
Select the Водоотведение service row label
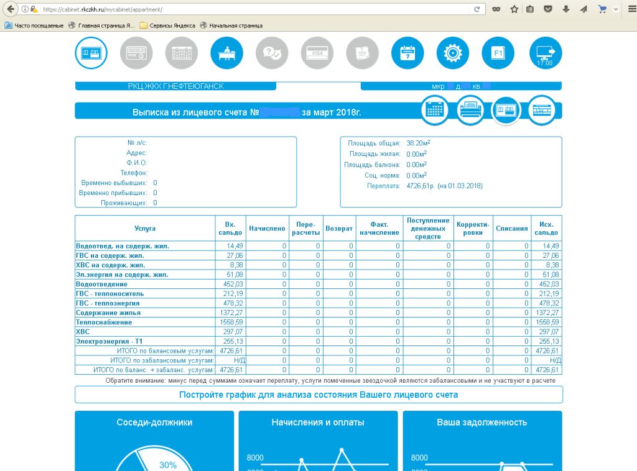[x=101, y=284]
